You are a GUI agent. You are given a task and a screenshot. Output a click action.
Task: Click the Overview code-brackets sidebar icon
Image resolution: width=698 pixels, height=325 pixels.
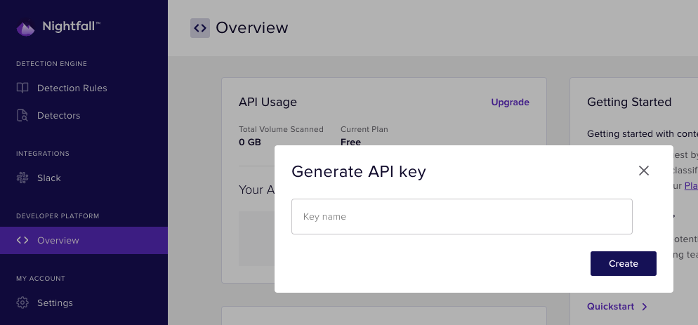click(x=22, y=240)
